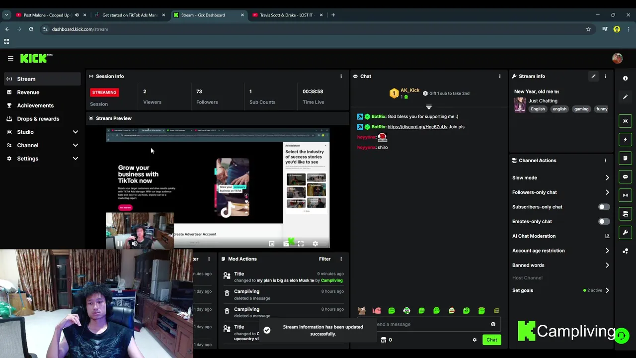Expand the Settings sidebar section

tap(42, 159)
